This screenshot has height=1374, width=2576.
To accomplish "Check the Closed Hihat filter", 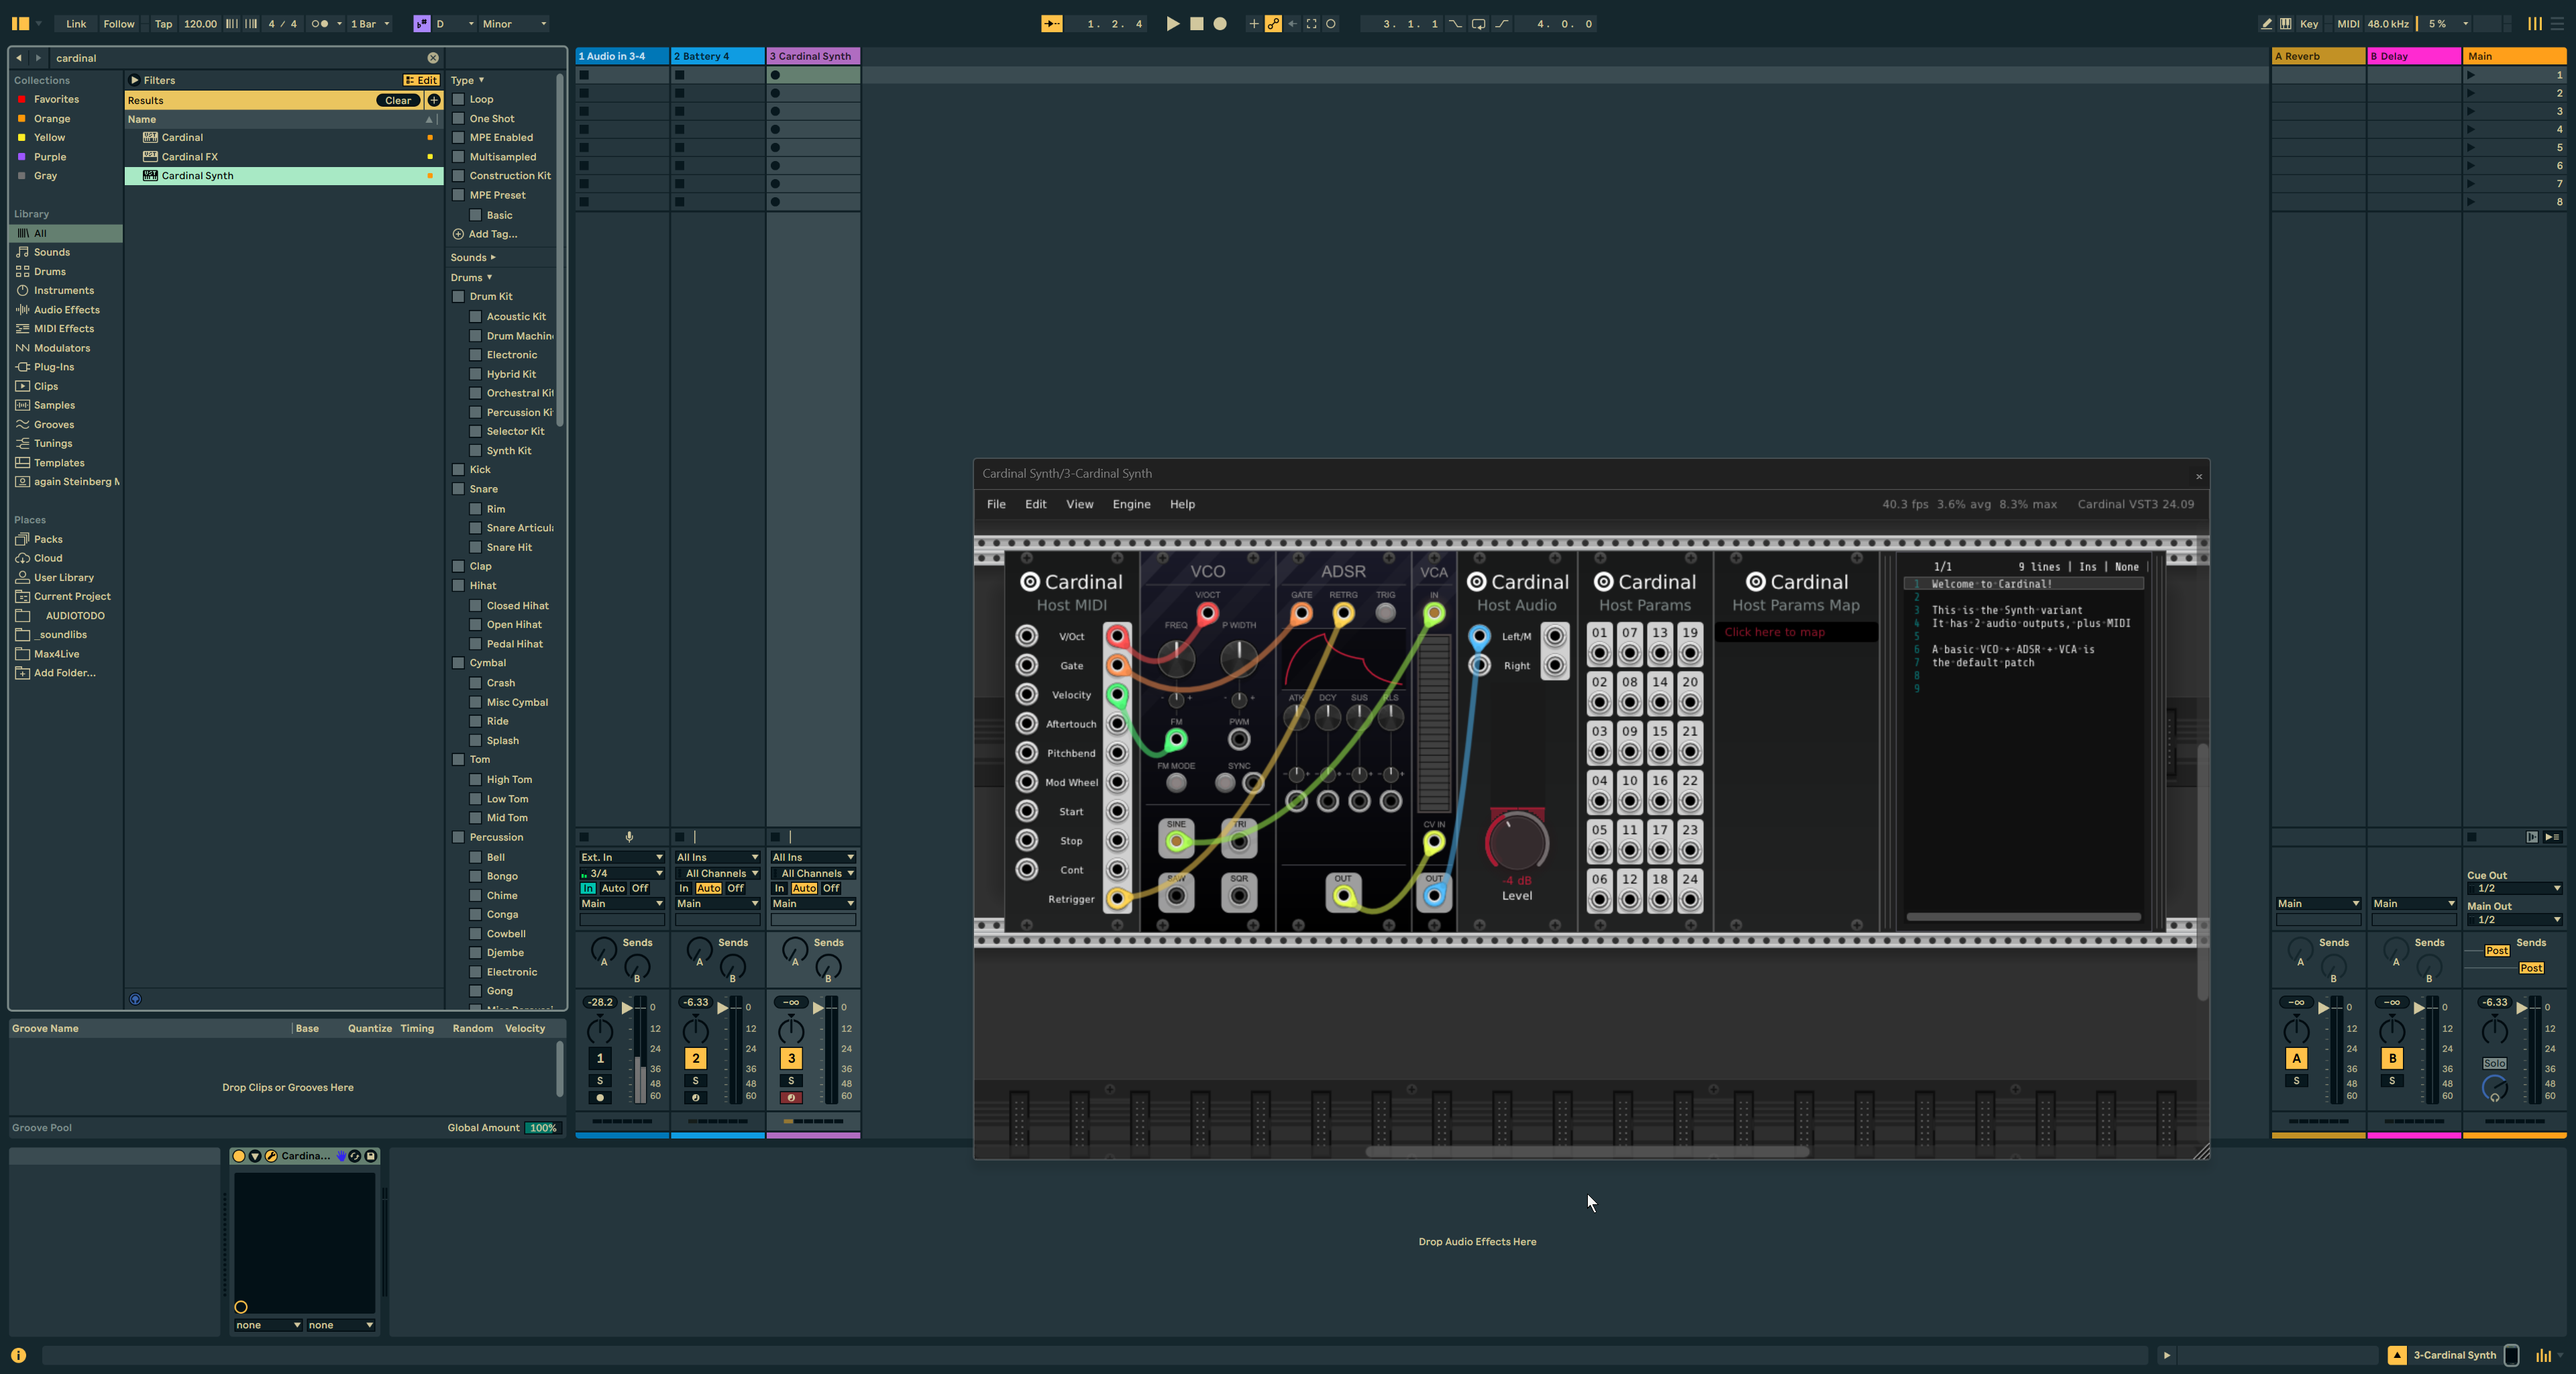I will point(476,605).
